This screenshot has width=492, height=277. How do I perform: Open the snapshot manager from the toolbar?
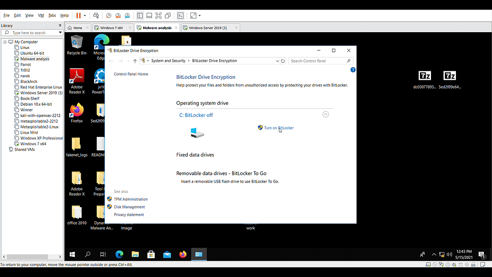[127, 15]
